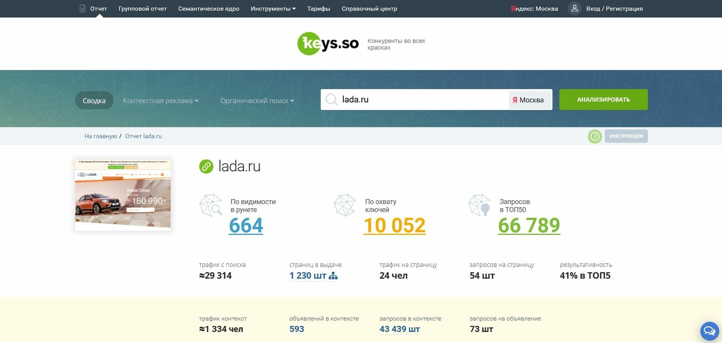Click the объявлений в контексте label
722x343 pixels.
point(324,319)
